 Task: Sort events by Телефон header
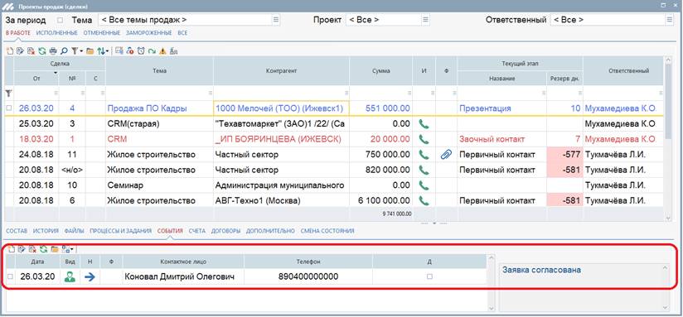pyautogui.click(x=308, y=262)
